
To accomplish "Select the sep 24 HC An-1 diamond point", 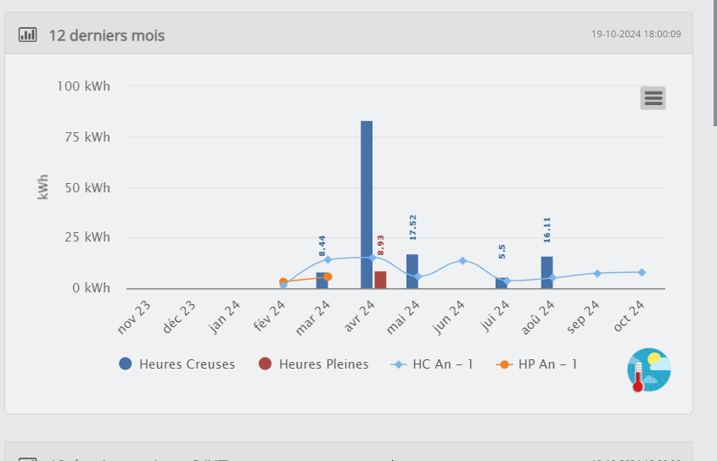I will (x=597, y=273).
